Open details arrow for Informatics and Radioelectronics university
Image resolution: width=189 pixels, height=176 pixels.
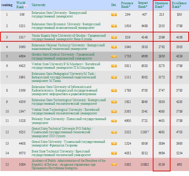pos(114,90)
